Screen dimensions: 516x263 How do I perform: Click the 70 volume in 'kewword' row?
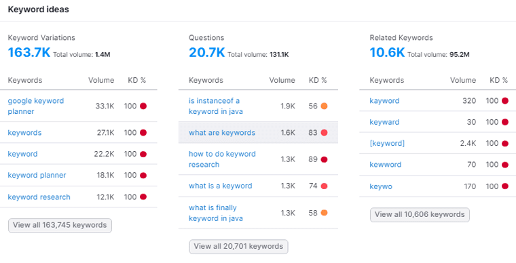472,165
